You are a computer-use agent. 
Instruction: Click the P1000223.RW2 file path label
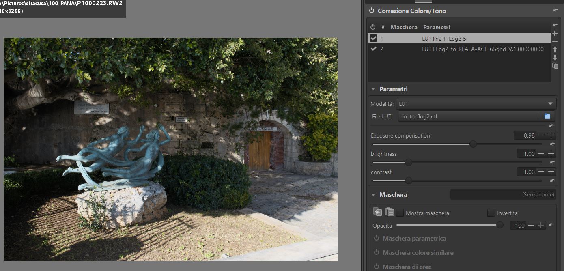coord(61,3)
